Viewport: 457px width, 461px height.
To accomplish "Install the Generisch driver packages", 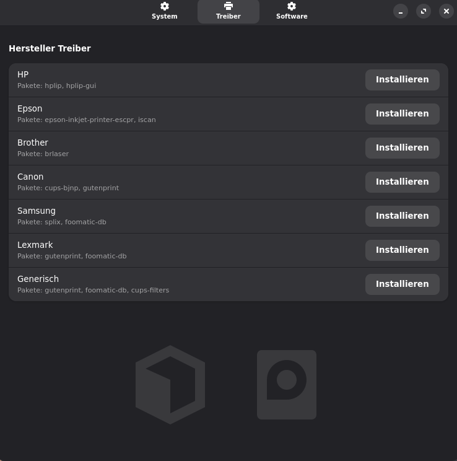I will pyautogui.click(x=402, y=284).
